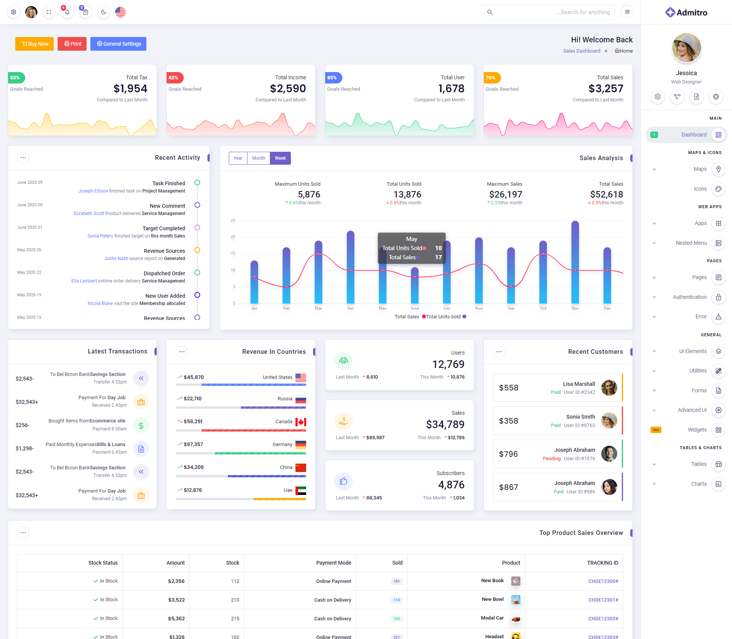Click the Widgets sidebar icon
732x639 pixels.
coord(718,430)
